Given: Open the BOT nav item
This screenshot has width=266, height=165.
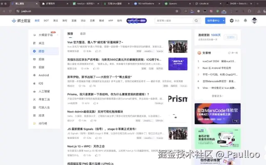Looking at the screenshot, I should coord(46,21).
